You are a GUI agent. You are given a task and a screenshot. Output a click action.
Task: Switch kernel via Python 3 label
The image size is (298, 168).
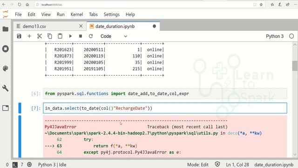275,36
